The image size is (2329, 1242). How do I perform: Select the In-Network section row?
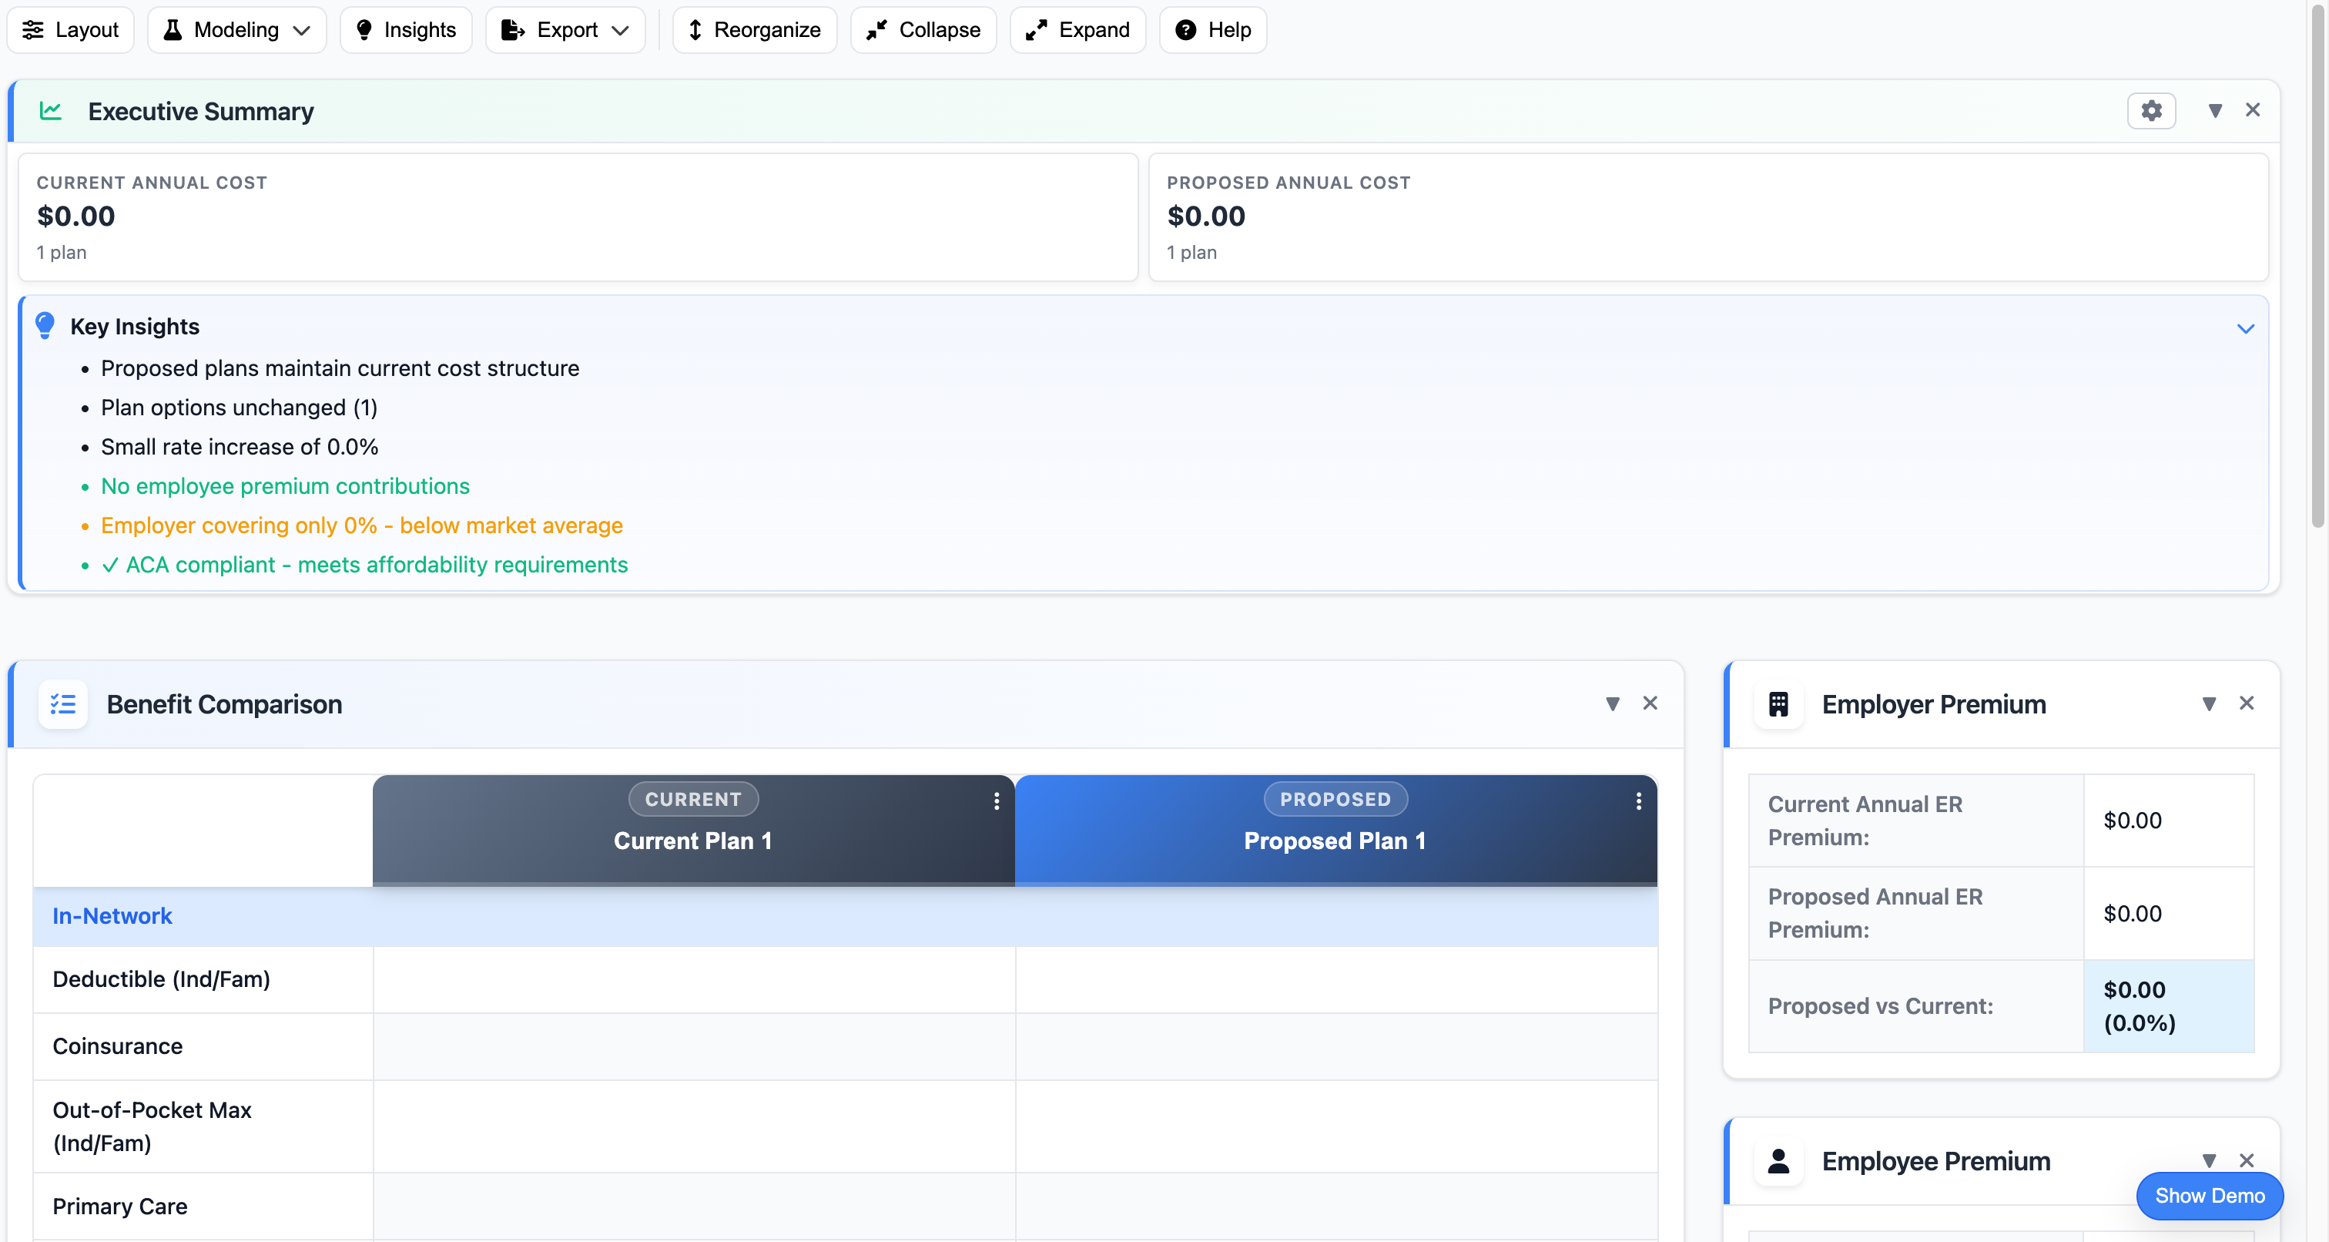pos(112,915)
